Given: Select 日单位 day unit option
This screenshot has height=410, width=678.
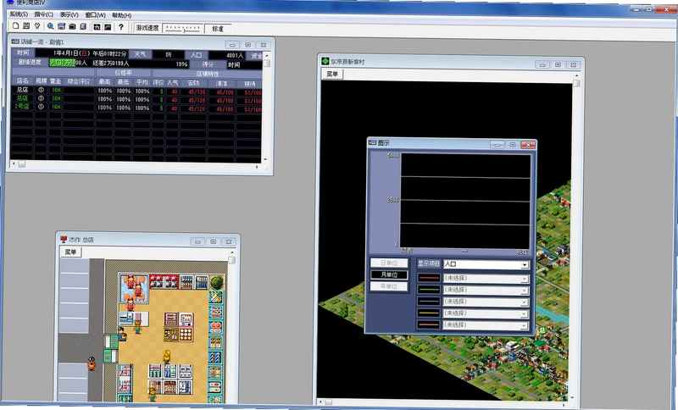Looking at the screenshot, I should [x=389, y=263].
